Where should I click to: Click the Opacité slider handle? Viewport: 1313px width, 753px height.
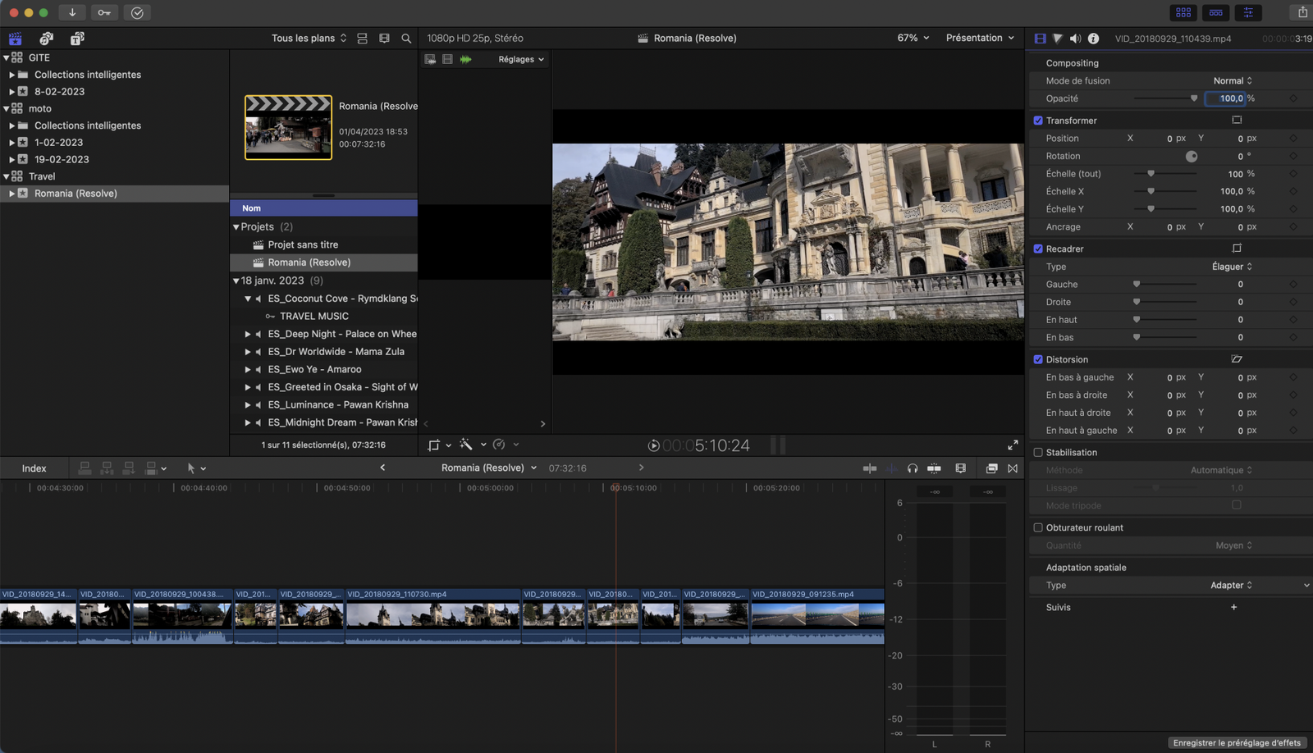[1194, 98]
